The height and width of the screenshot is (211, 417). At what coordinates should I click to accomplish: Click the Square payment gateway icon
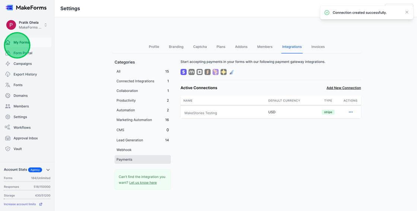pos(200,72)
